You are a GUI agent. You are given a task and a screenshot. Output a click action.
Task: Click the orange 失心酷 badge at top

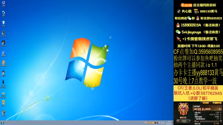(186, 5)
